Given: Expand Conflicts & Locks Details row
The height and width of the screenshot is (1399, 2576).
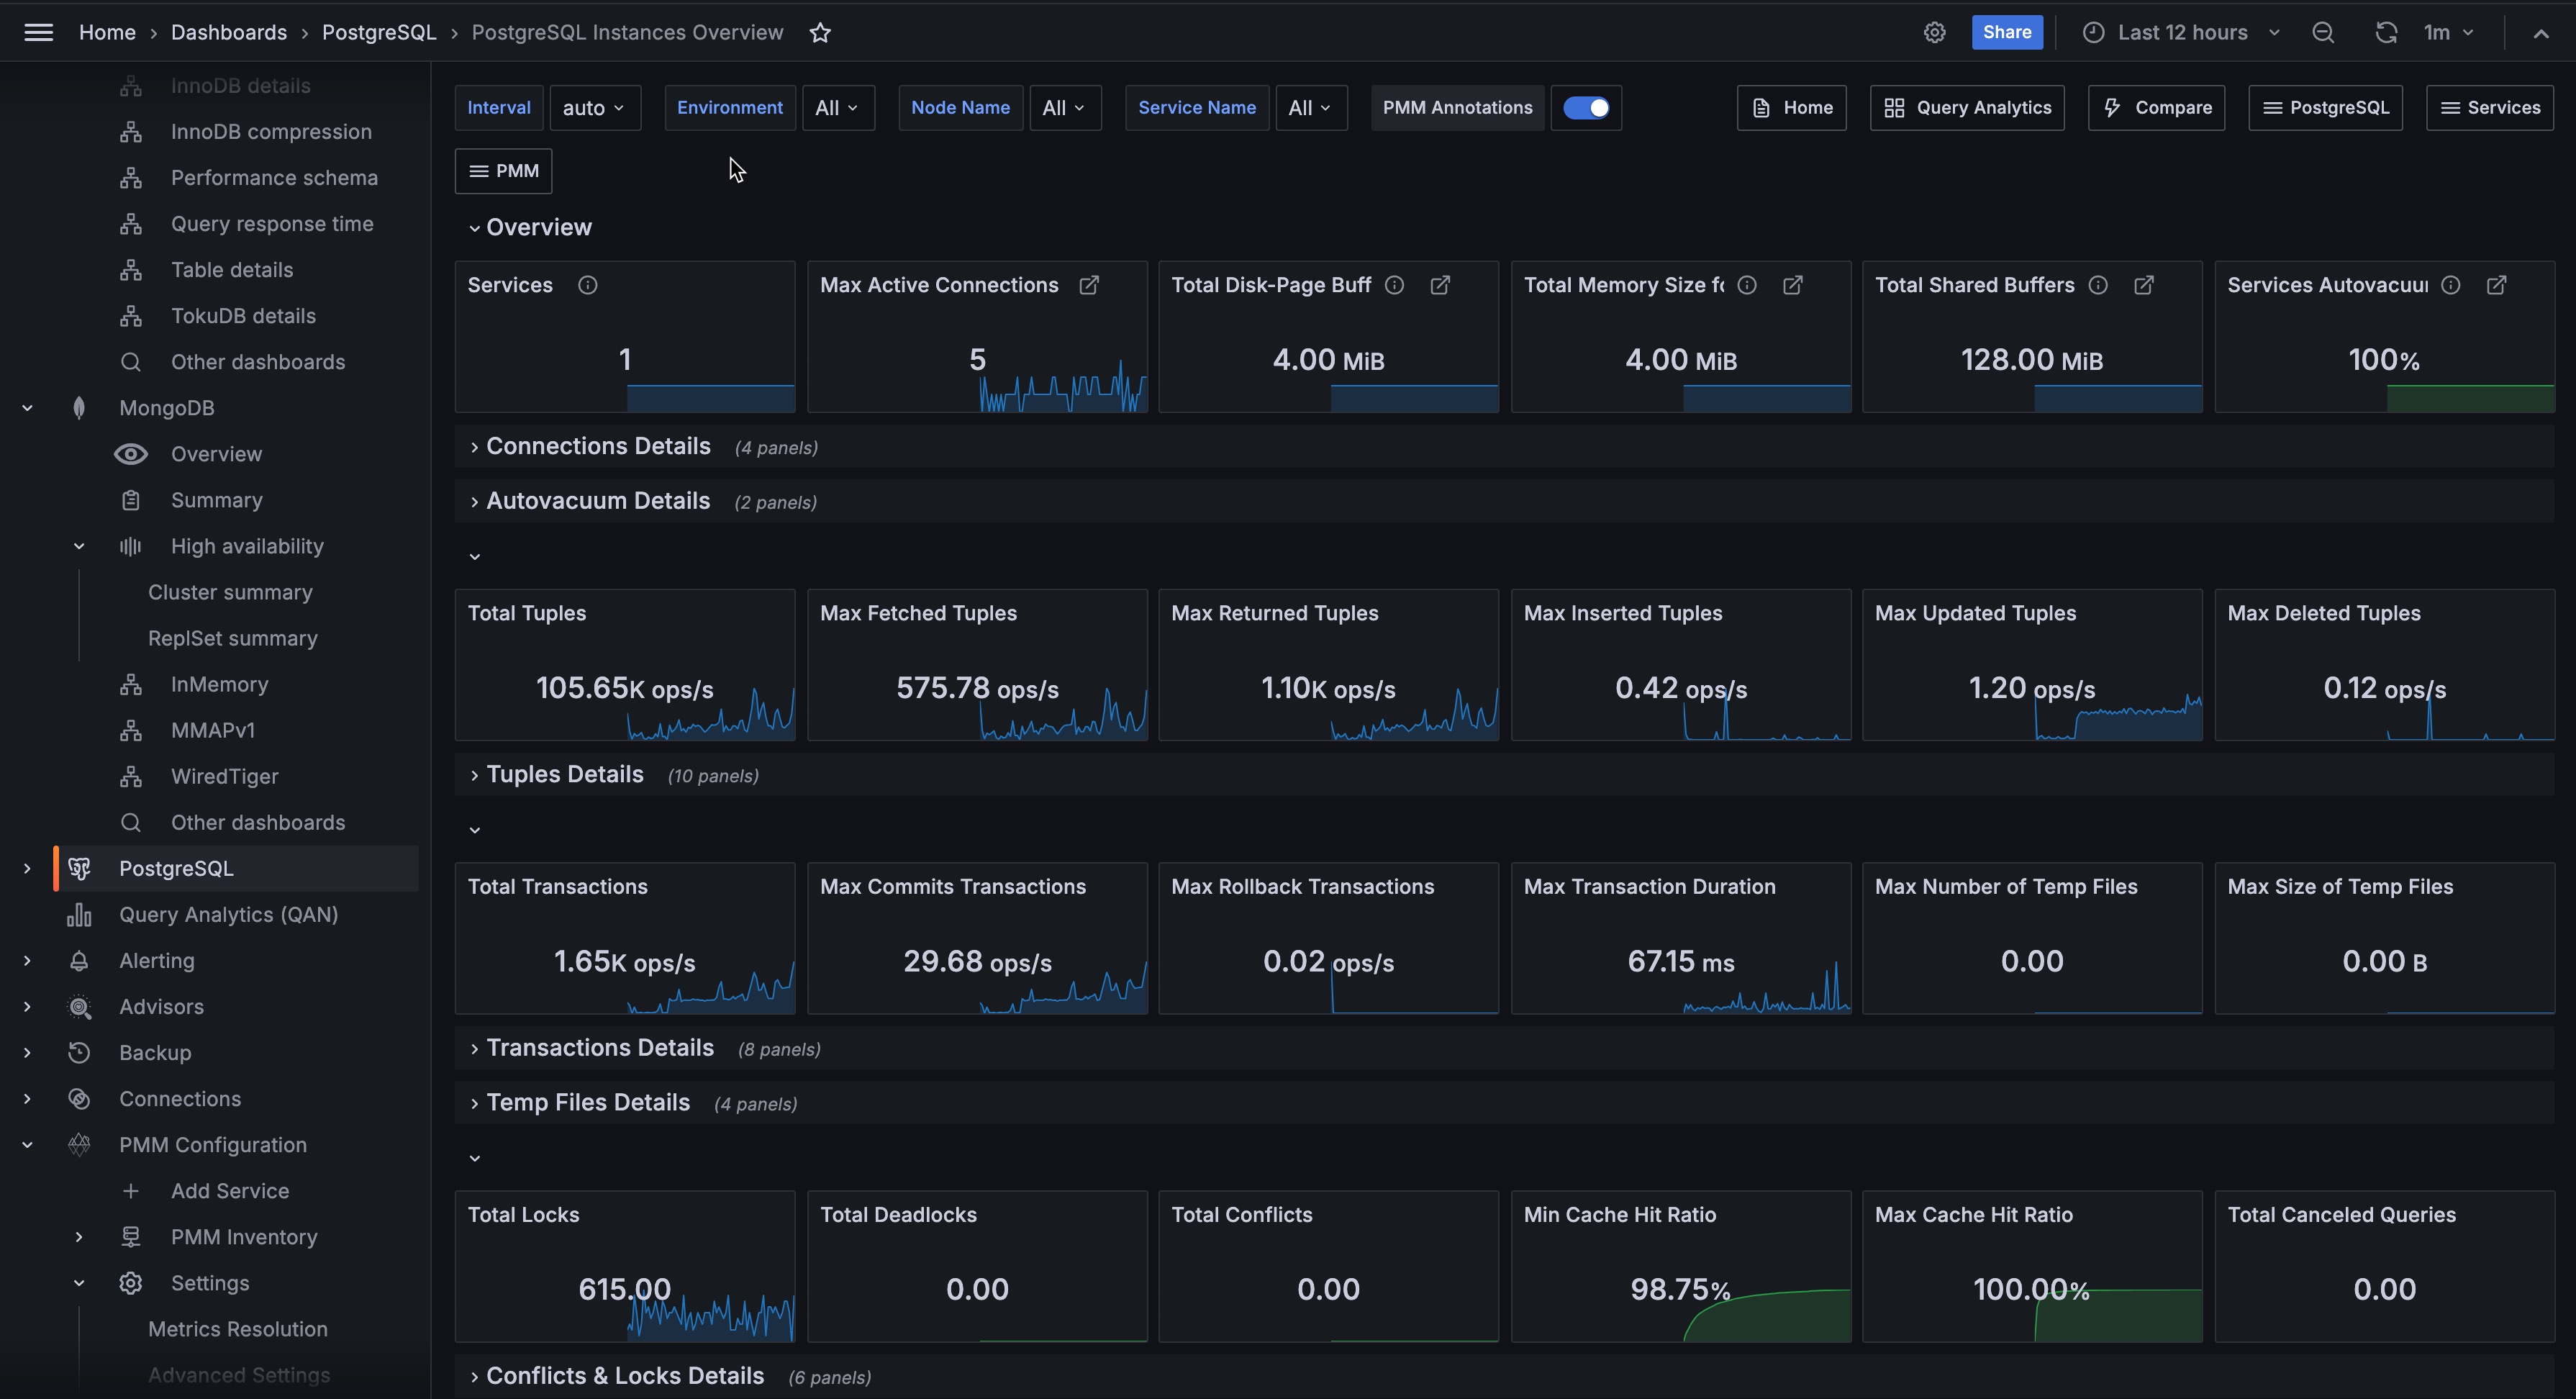Looking at the screenshot, I should tap(625, 1375).
